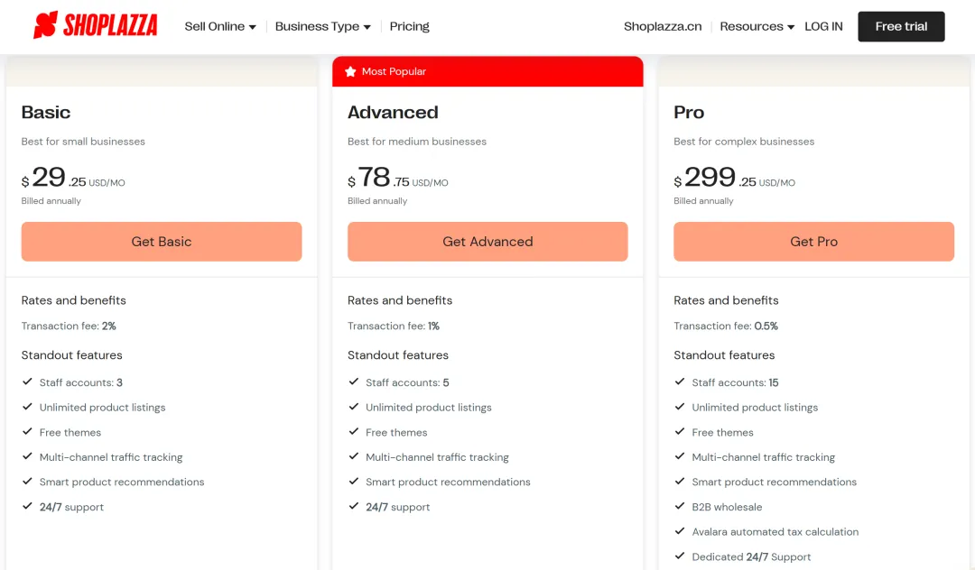The height and width of the screenshot is (570, 975).
Task: Go to the Pricing menu item
Action: point(409,27)
